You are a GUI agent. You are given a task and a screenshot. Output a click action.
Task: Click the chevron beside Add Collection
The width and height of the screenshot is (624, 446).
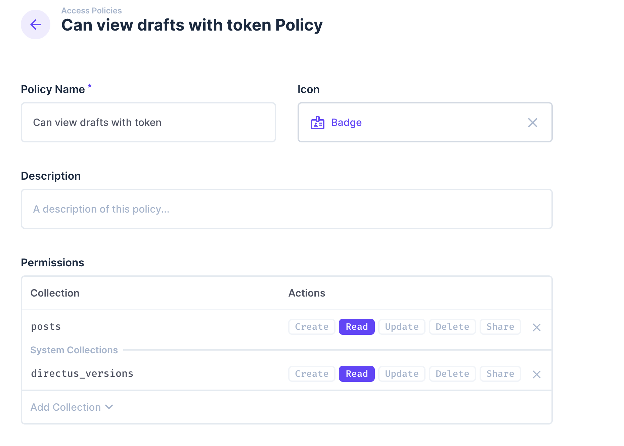pyautogui.click(x=109, y=407)
